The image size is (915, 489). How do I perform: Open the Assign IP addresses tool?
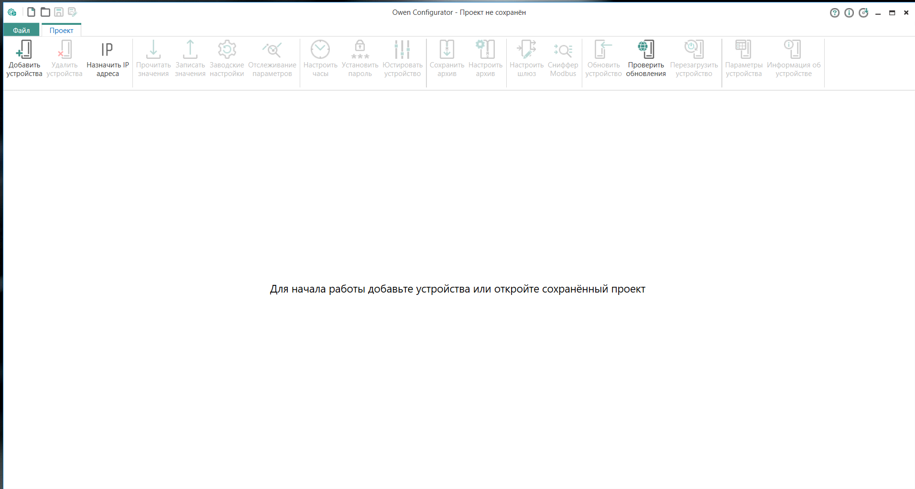tap(108, 50)
